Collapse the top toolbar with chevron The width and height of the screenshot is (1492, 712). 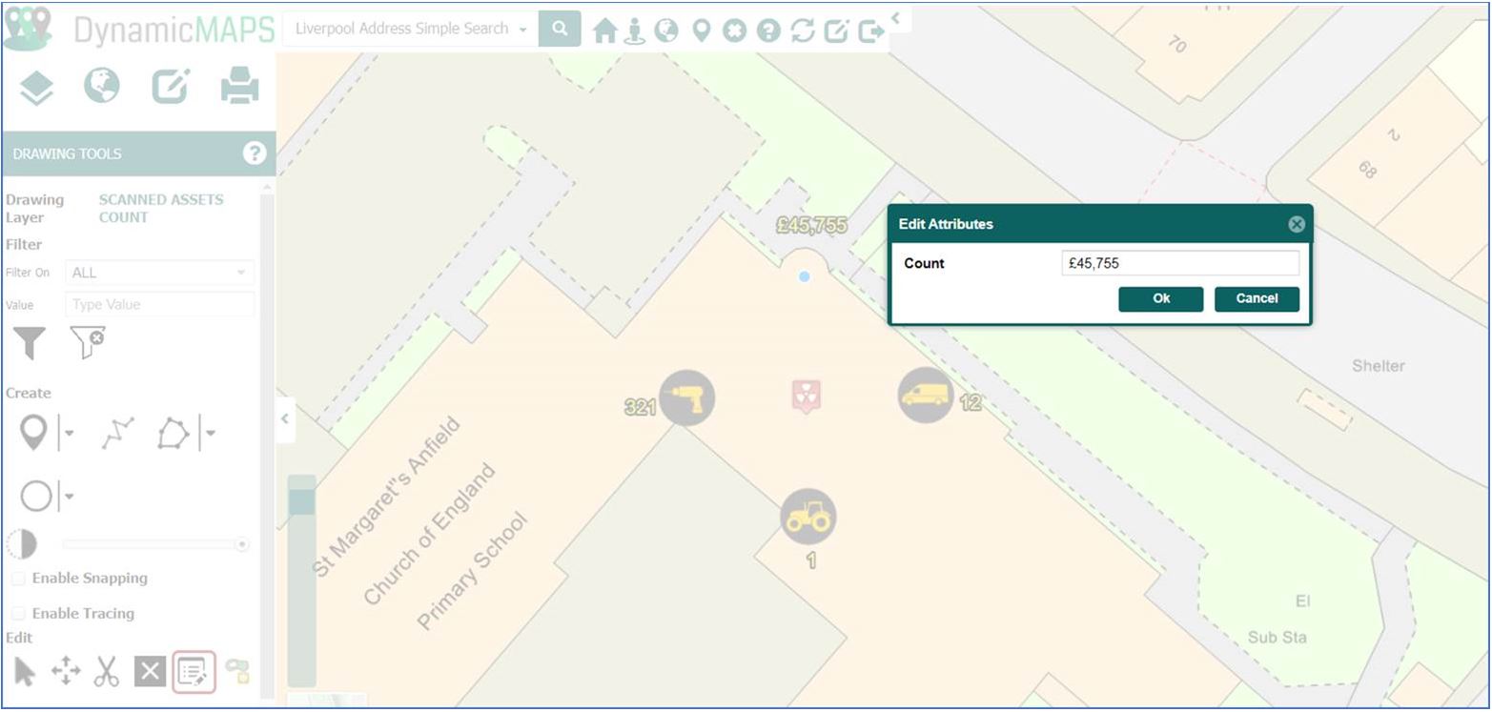coord(896,17)
